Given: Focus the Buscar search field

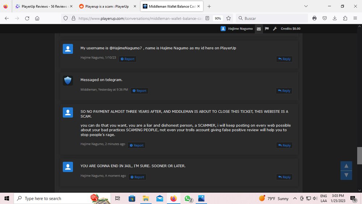Looking at the screenshot, I should click(x=272, y=18).
